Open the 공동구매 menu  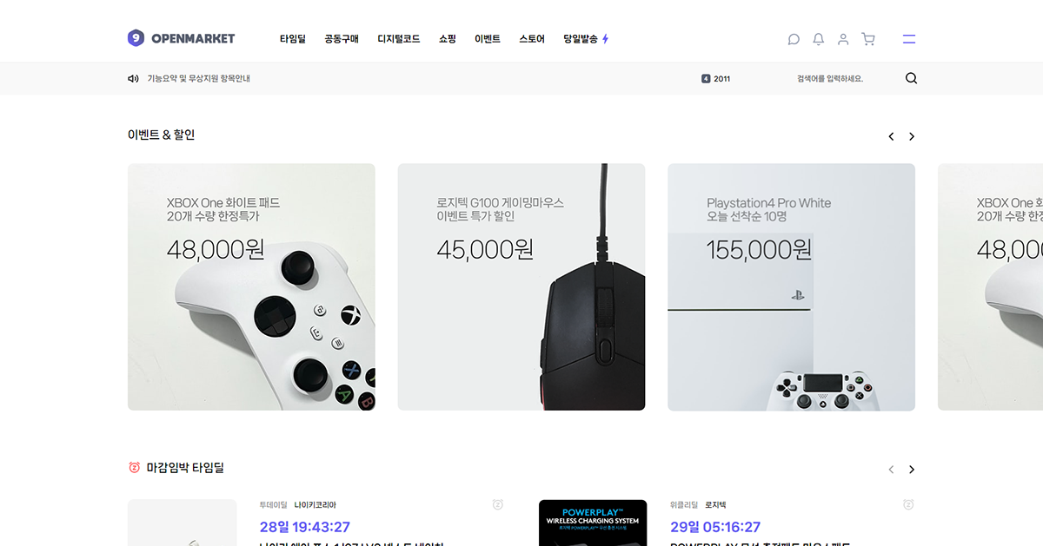click(342, 39)
